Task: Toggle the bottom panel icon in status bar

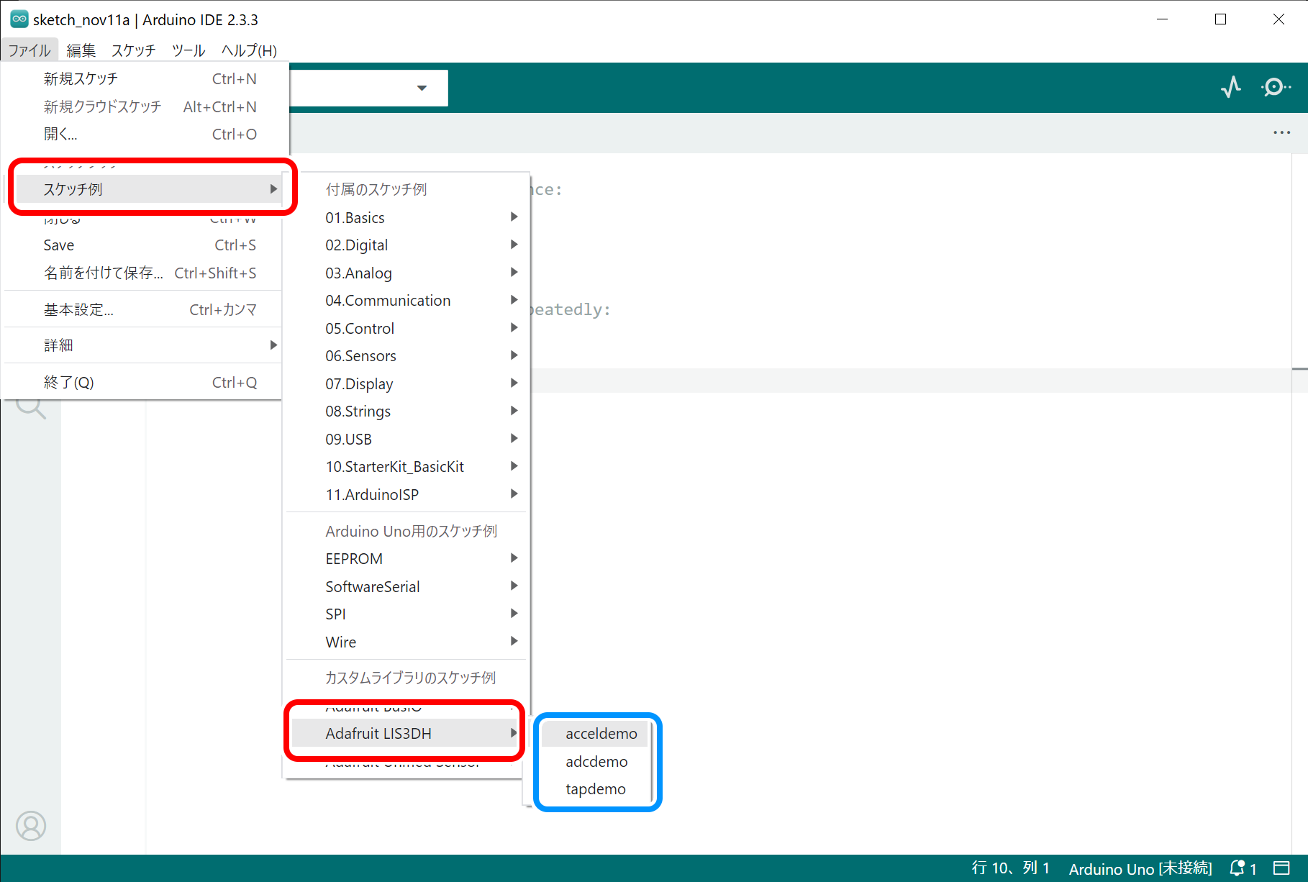Action: [1281, 868]
